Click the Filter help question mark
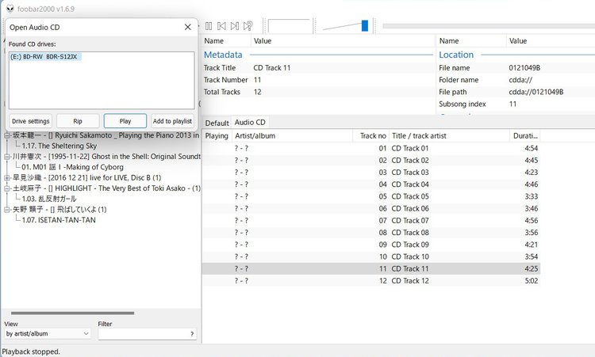Image resolution: width=595 pixels, height=357 pixels. (192, 334)
